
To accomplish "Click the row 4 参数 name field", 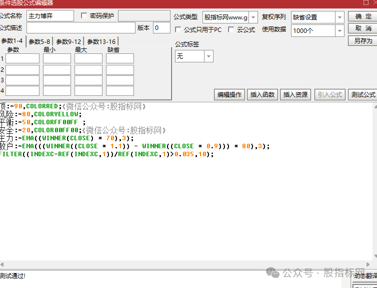I will 22,91.
